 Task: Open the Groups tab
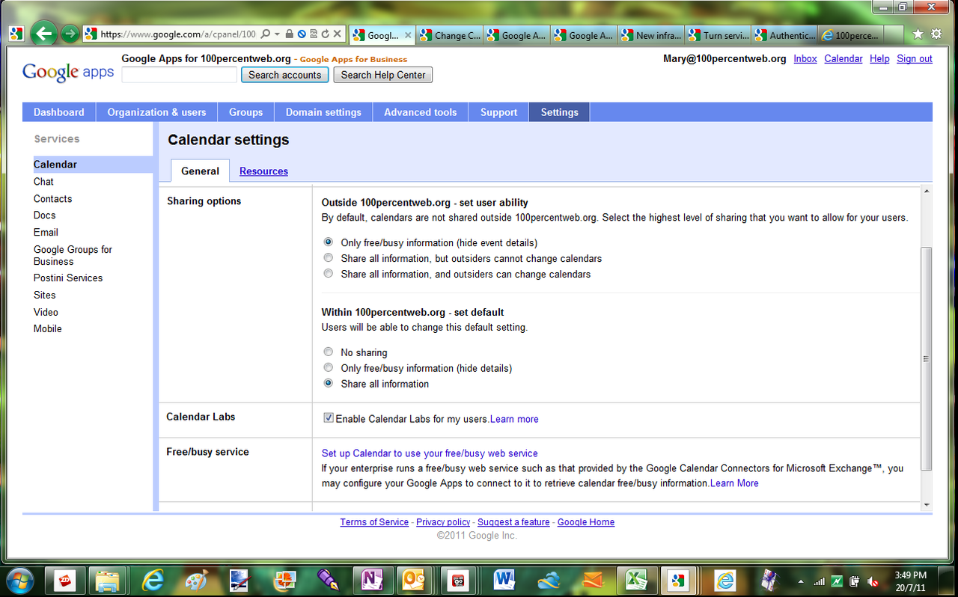[245, 112]
